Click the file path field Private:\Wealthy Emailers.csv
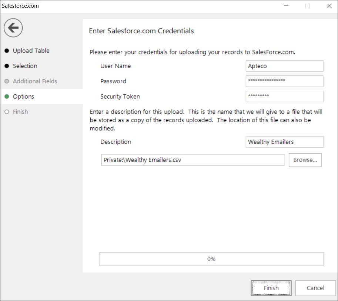Viewport: 338px width, 301px height. 193,160
